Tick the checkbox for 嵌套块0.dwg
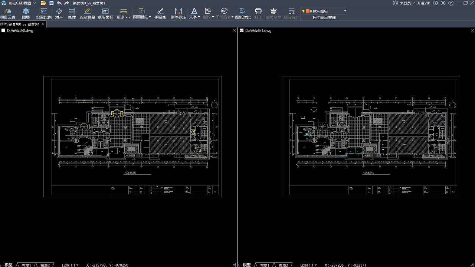 click(4, 31)
